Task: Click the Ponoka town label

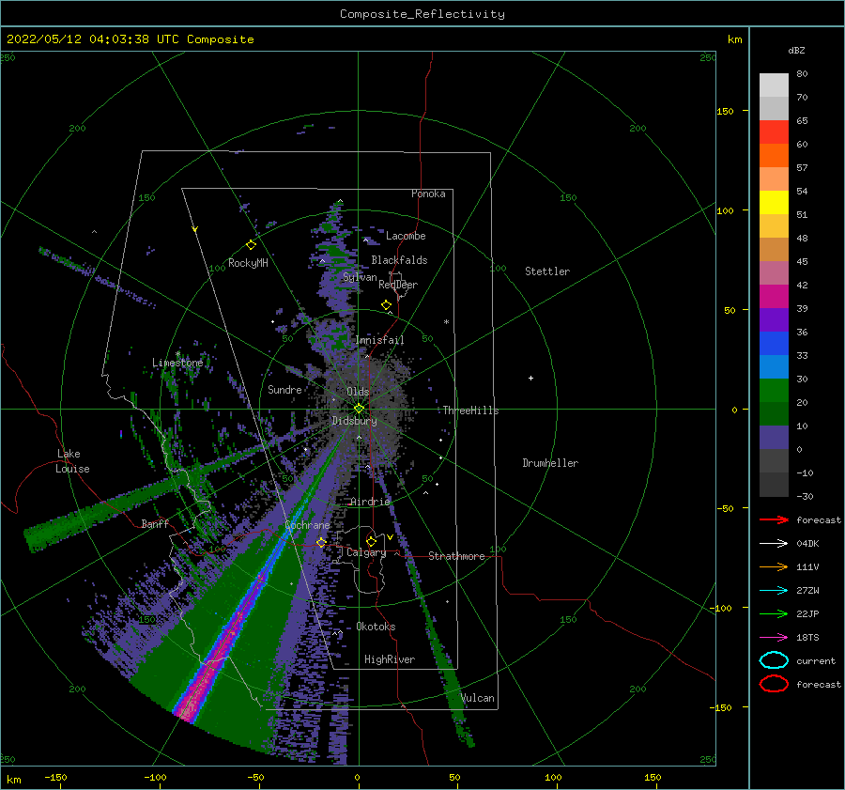Action: click(428, 194)
